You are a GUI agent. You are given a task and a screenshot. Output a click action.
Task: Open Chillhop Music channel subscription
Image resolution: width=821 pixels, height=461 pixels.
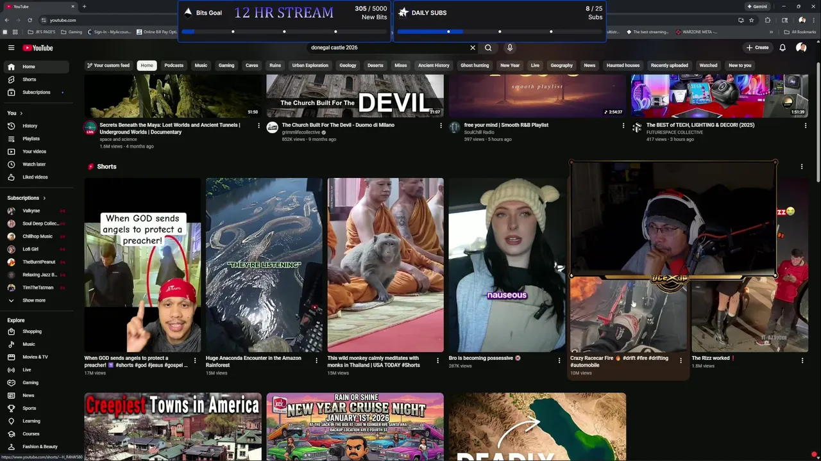37,236
